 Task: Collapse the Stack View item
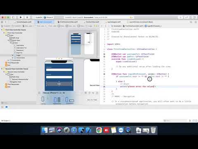coord(8,40)
